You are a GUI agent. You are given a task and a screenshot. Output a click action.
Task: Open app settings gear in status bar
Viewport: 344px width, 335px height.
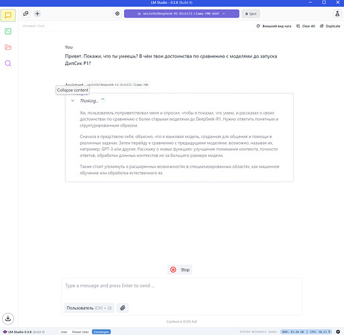338,332
